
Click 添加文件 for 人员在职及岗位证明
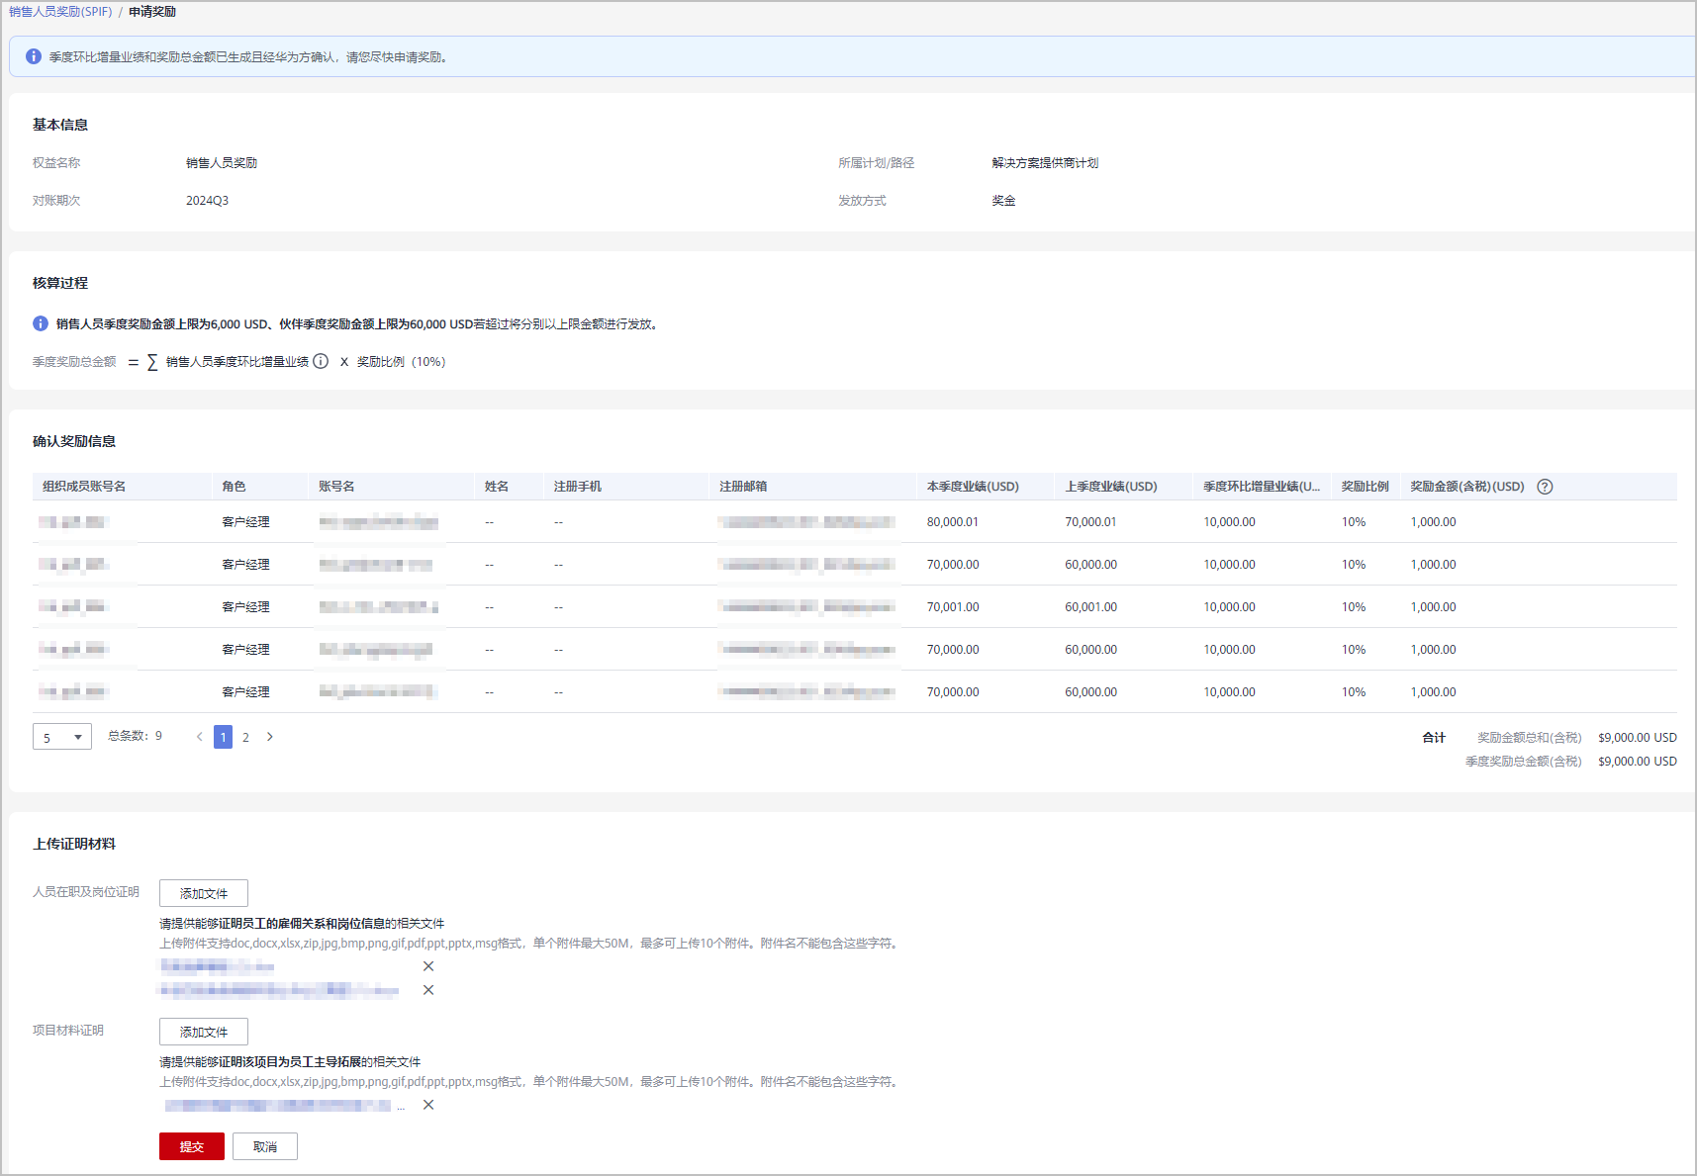click(204, 893)
